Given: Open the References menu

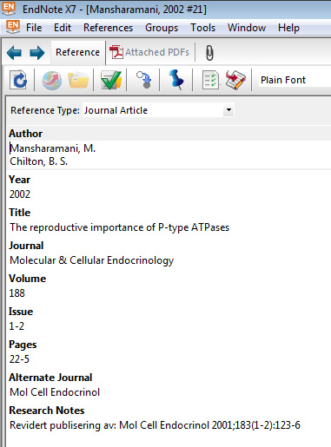Looking at the screenshot, I should click(108, 28).
